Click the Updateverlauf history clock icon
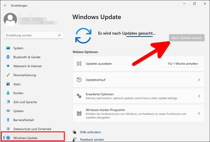Viewport: 210px width, 142px height. tap(79, 80)
